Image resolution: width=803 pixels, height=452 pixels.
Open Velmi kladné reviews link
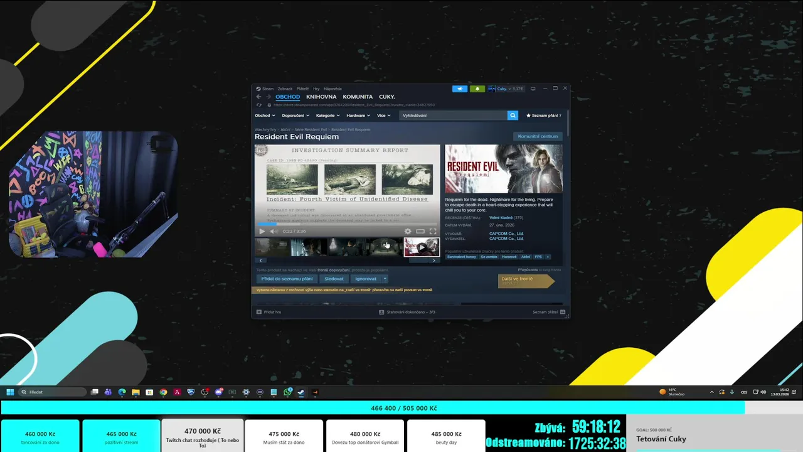pyautogui.click(x=501, y=218)
